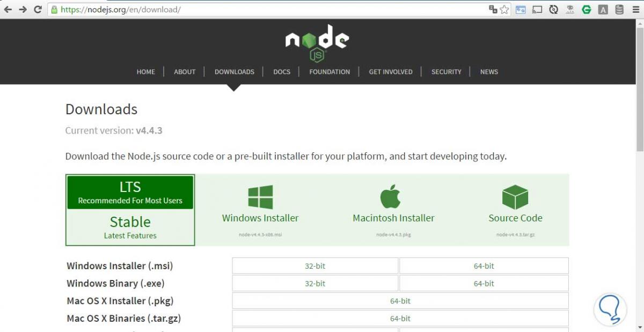Click the gray letter A extension icon
Image resolution: width=644 pixels, height=332 pixels.
pos(603,9)
